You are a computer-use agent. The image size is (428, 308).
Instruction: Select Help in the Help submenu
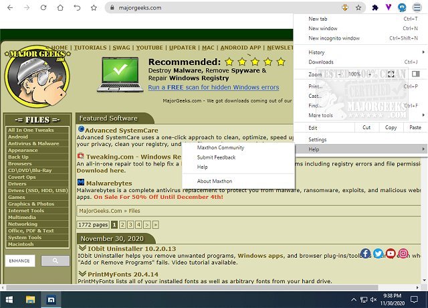(x=238, y=167)
